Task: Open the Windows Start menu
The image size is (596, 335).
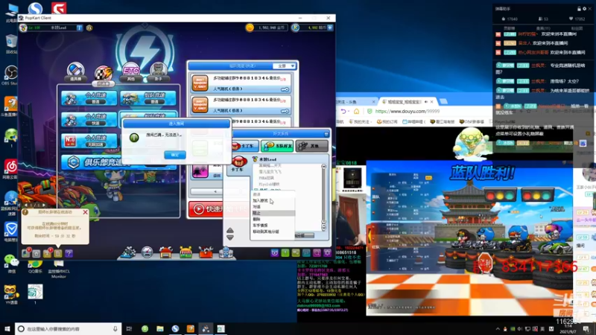Action: point(7,329)
